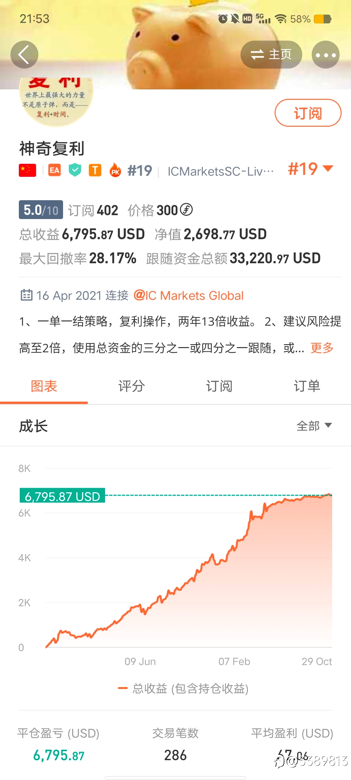
Task: Tap the orange T badge icon
Action: [95, 170]
